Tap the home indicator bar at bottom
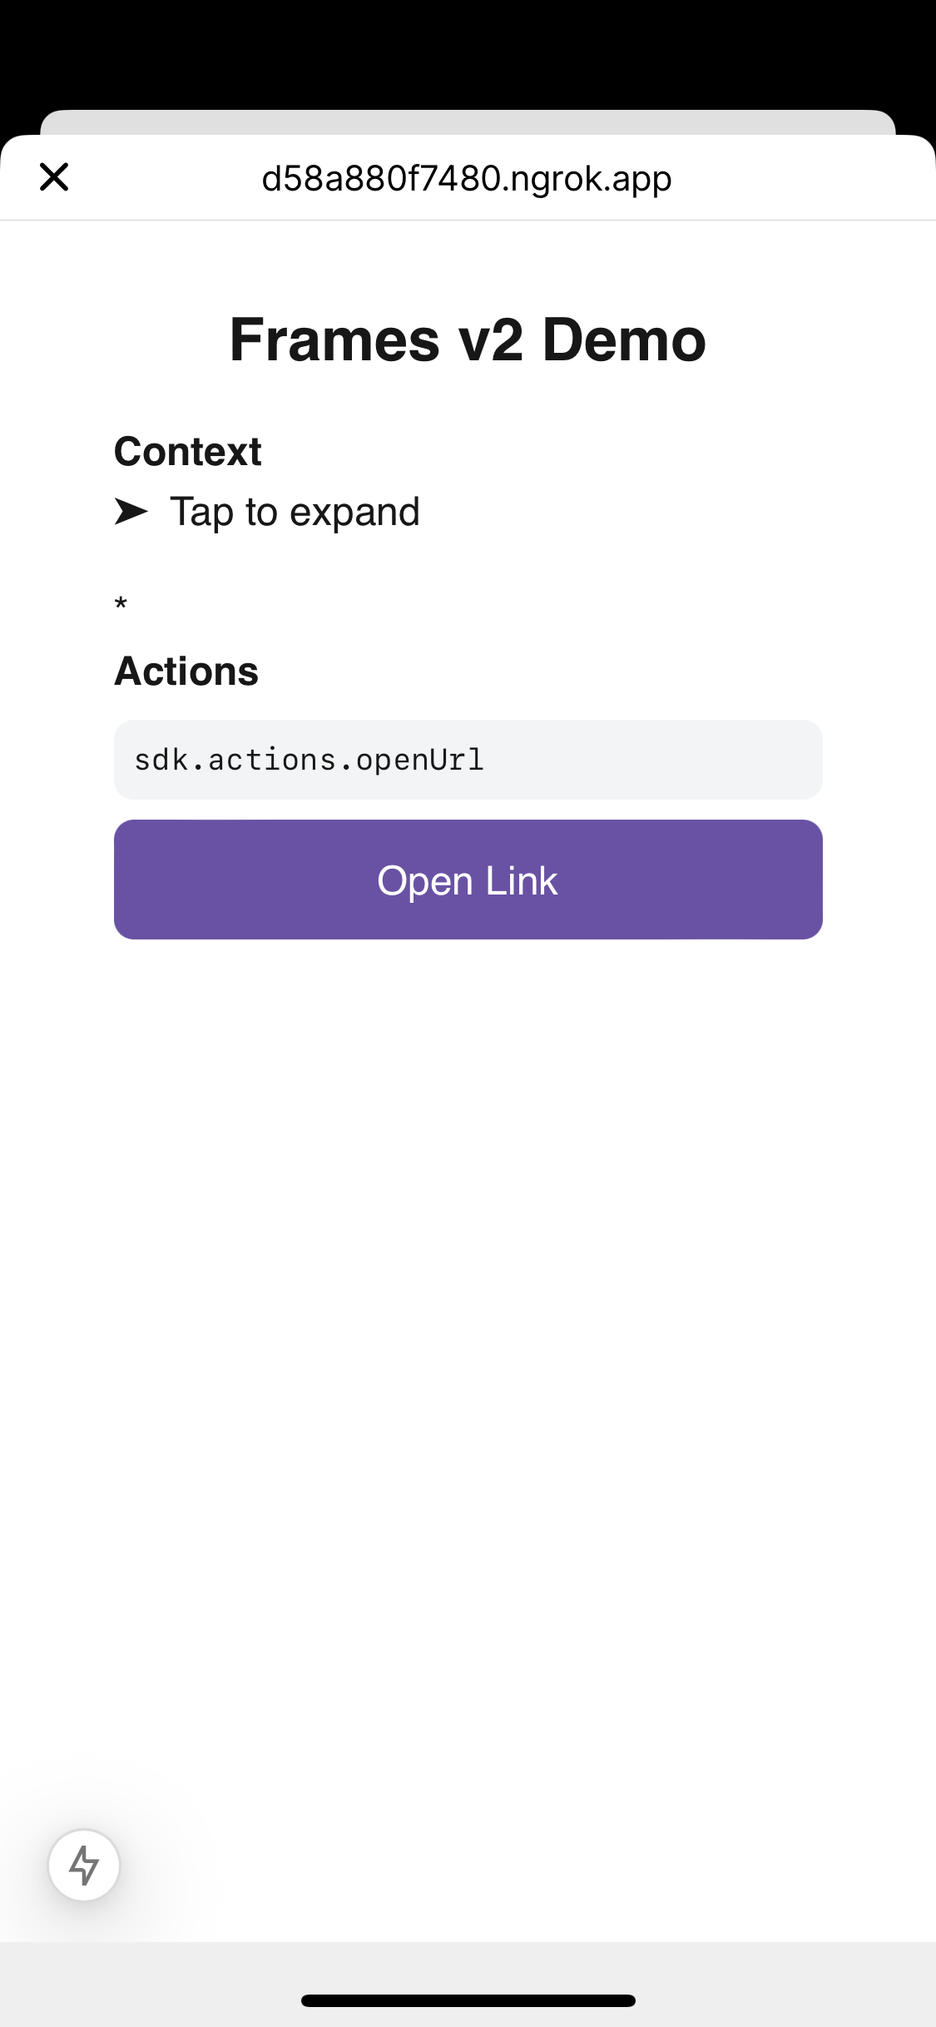This screenshot has height=2027, width=936. (468, 2000)
